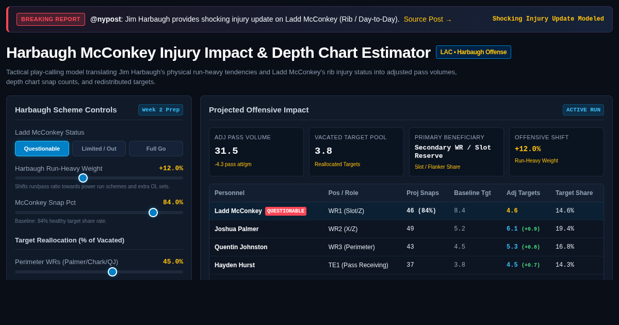Click the ACTIVE RUN badge
The width and height of the screenshot is (619, 325).
583,110
